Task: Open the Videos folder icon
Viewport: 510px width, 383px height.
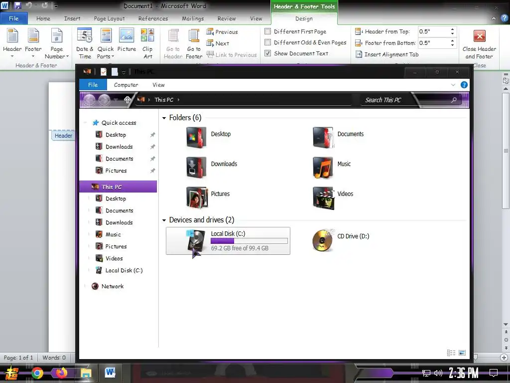Action: (x=323, y=197)
